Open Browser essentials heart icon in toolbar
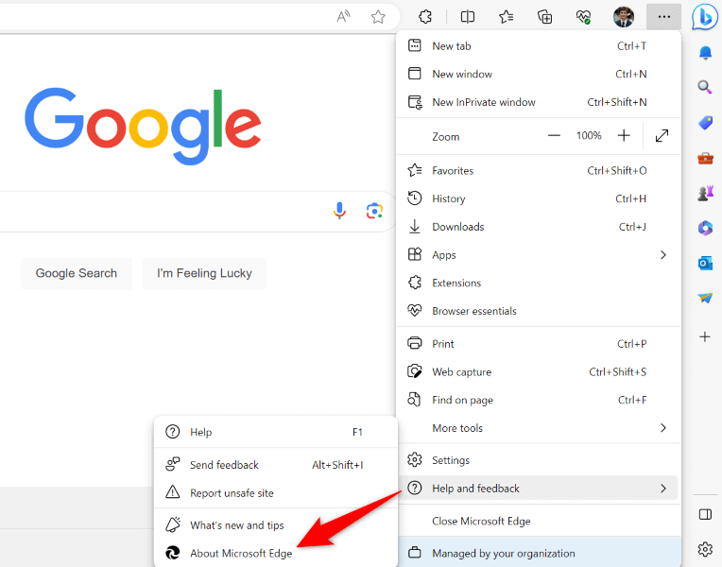The image size is (722, 567). 583,17
